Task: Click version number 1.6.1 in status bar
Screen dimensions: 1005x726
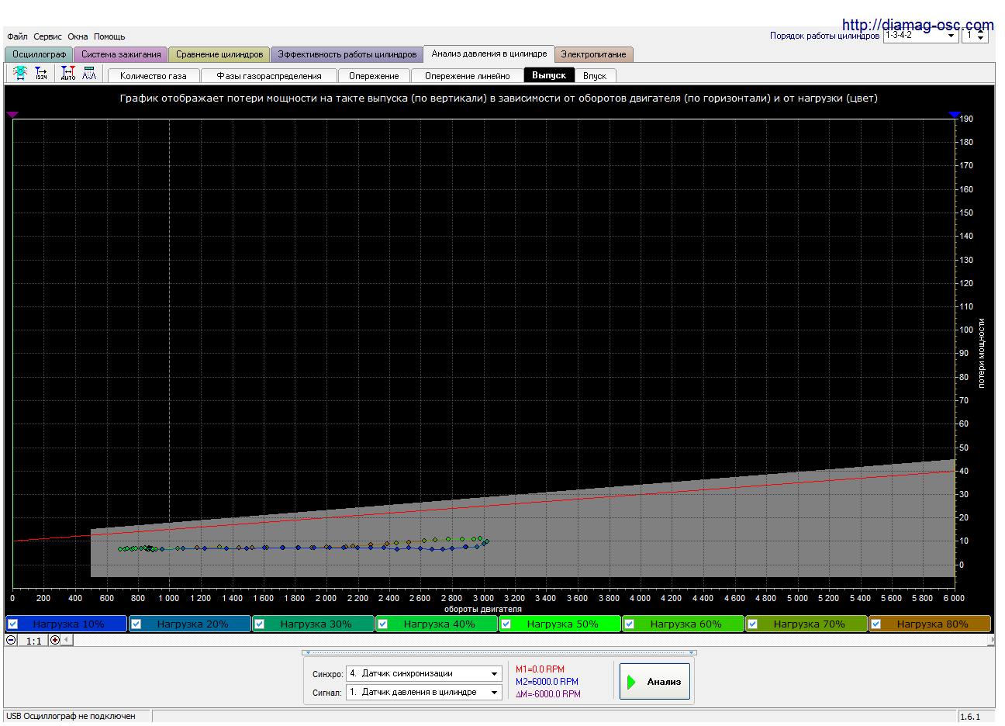Action: pyautogui.click(x=970, y=717)
